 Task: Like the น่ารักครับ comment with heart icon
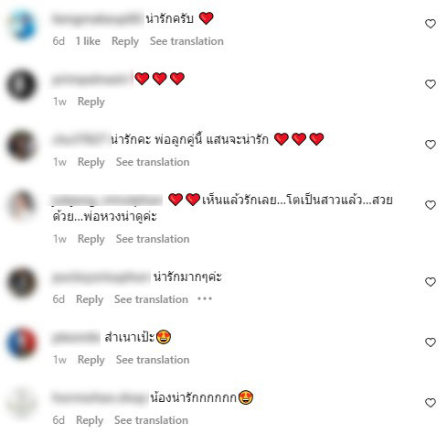tap(431, 24)
